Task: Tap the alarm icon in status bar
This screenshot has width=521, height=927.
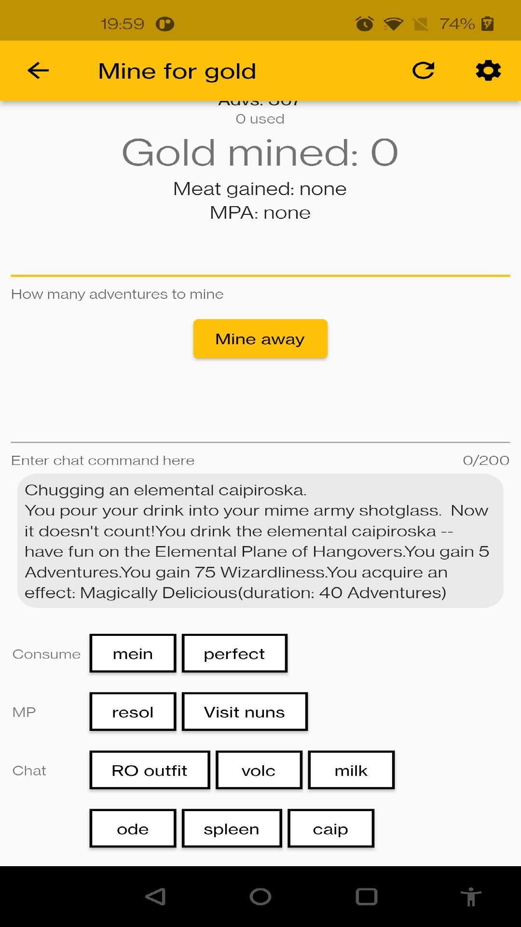Action: 364,23
